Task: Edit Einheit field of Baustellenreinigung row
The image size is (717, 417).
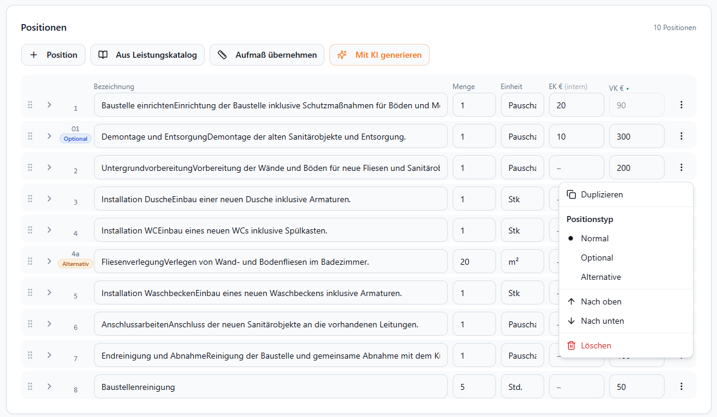Action: pos(522,387)
